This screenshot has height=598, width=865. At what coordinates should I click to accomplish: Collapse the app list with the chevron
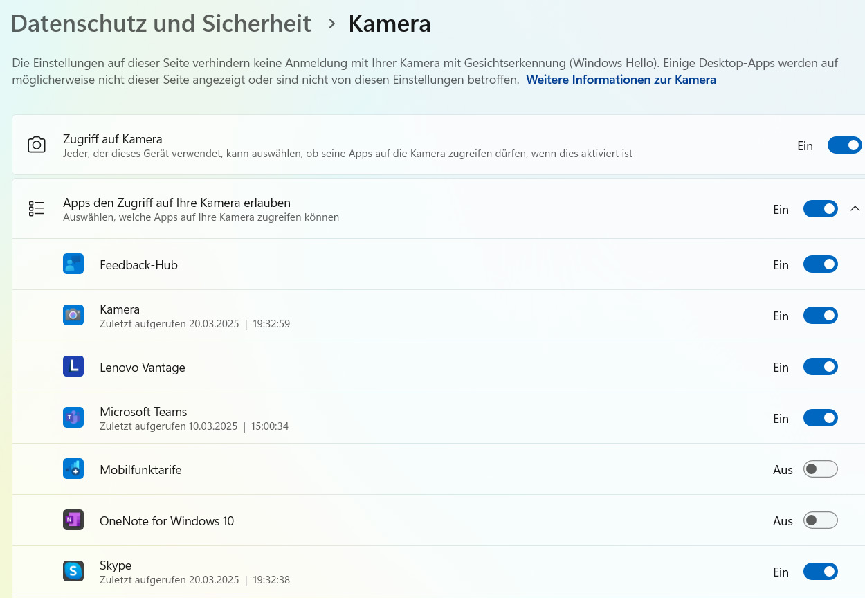[855, 208]
